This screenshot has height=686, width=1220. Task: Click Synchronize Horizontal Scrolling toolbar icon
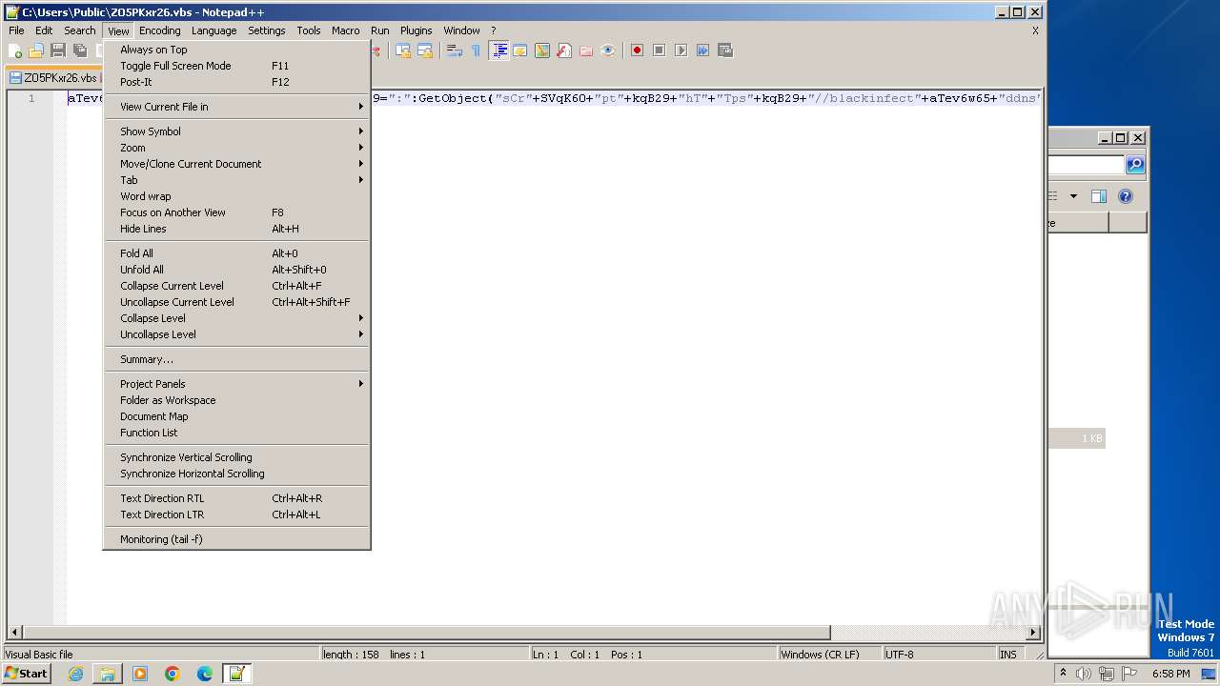(425, 50)
